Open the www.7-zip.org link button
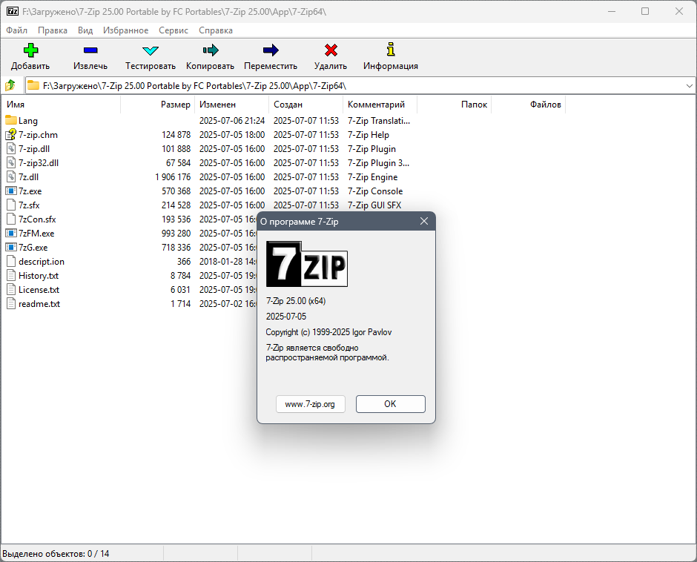This screenshot has width=697, height=562. point(310,404)
